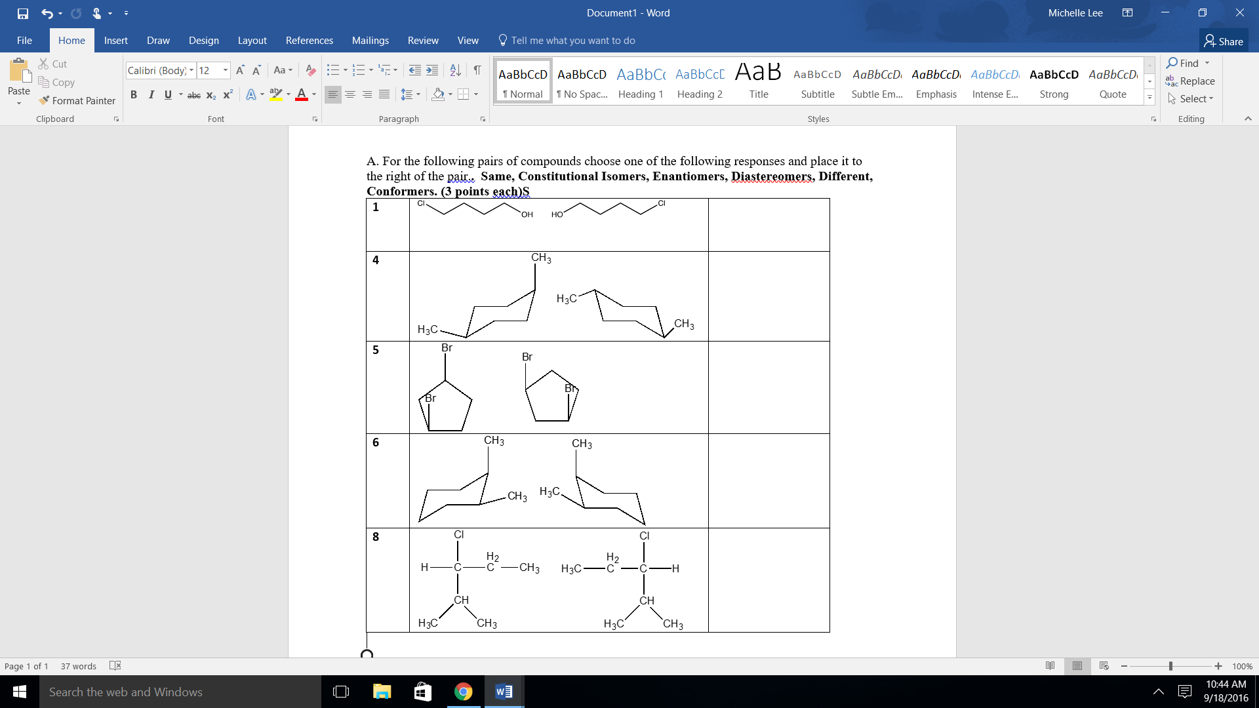The image size is (1259, 708).
Task: Click the Clear All Formatting icon
Action: pos(311,70)
